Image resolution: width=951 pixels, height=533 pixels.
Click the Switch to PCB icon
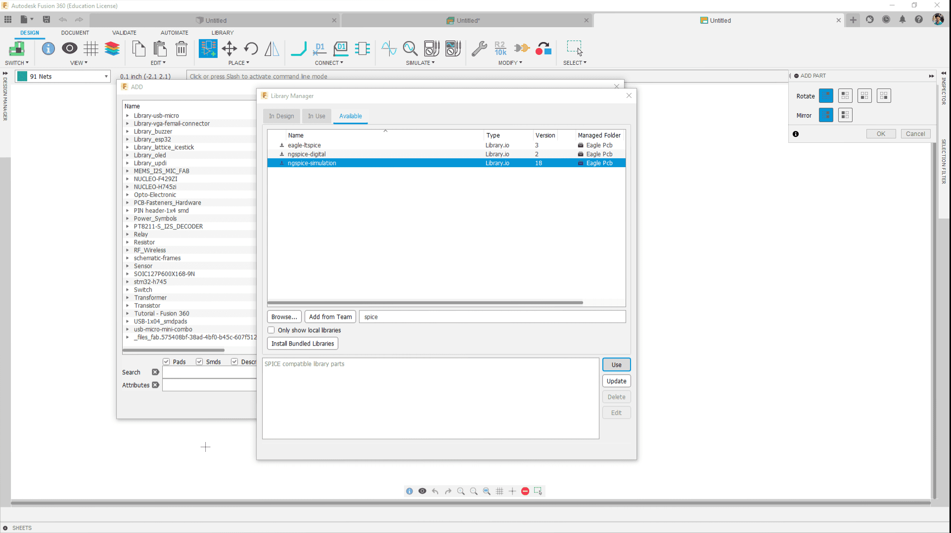[x=17, y=48]
